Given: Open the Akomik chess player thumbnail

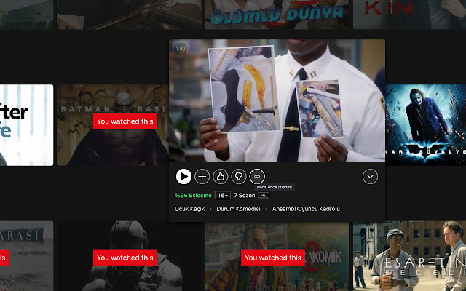Looking at the screenshot, I should (x=277, y=256).
